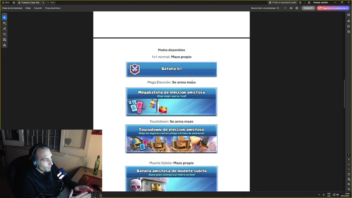This screenshot has height=198, width=352.
Task: Open the taskbar volume speaker icon
Action: (x=337, y=195)
